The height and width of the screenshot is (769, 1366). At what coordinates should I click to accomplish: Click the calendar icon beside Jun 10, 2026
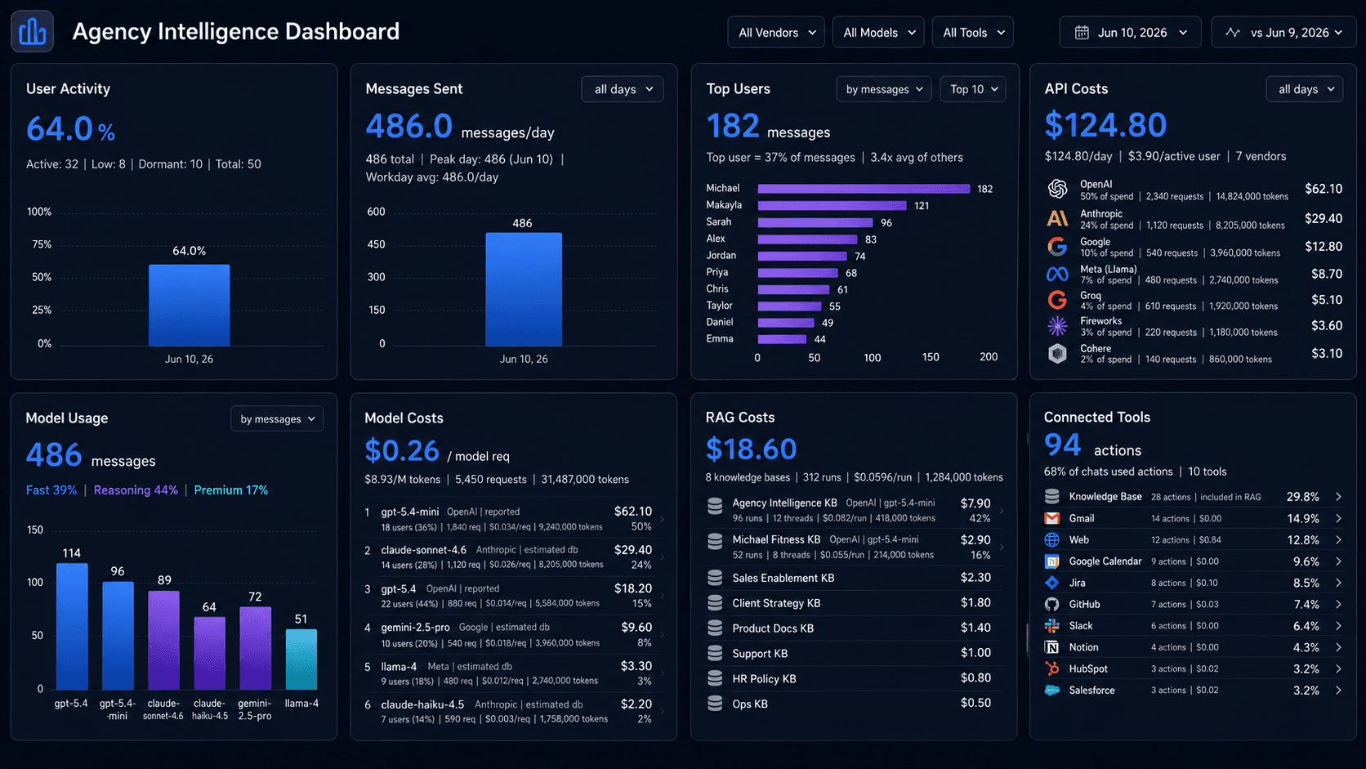pyautogui.click(x=1082, y=33)
